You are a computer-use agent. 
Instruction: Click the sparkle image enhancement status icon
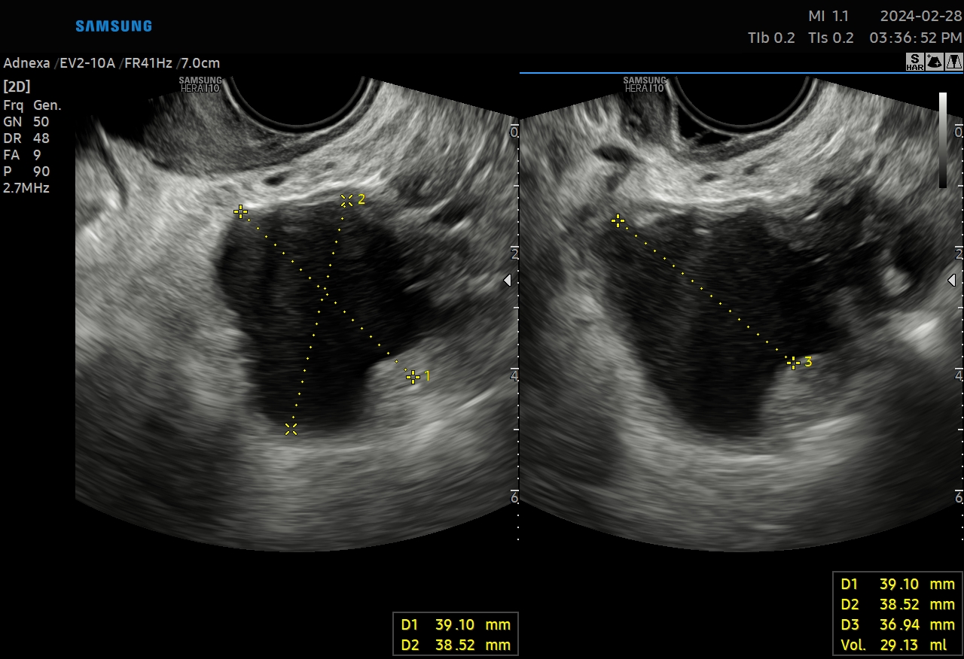pos(934,62)
